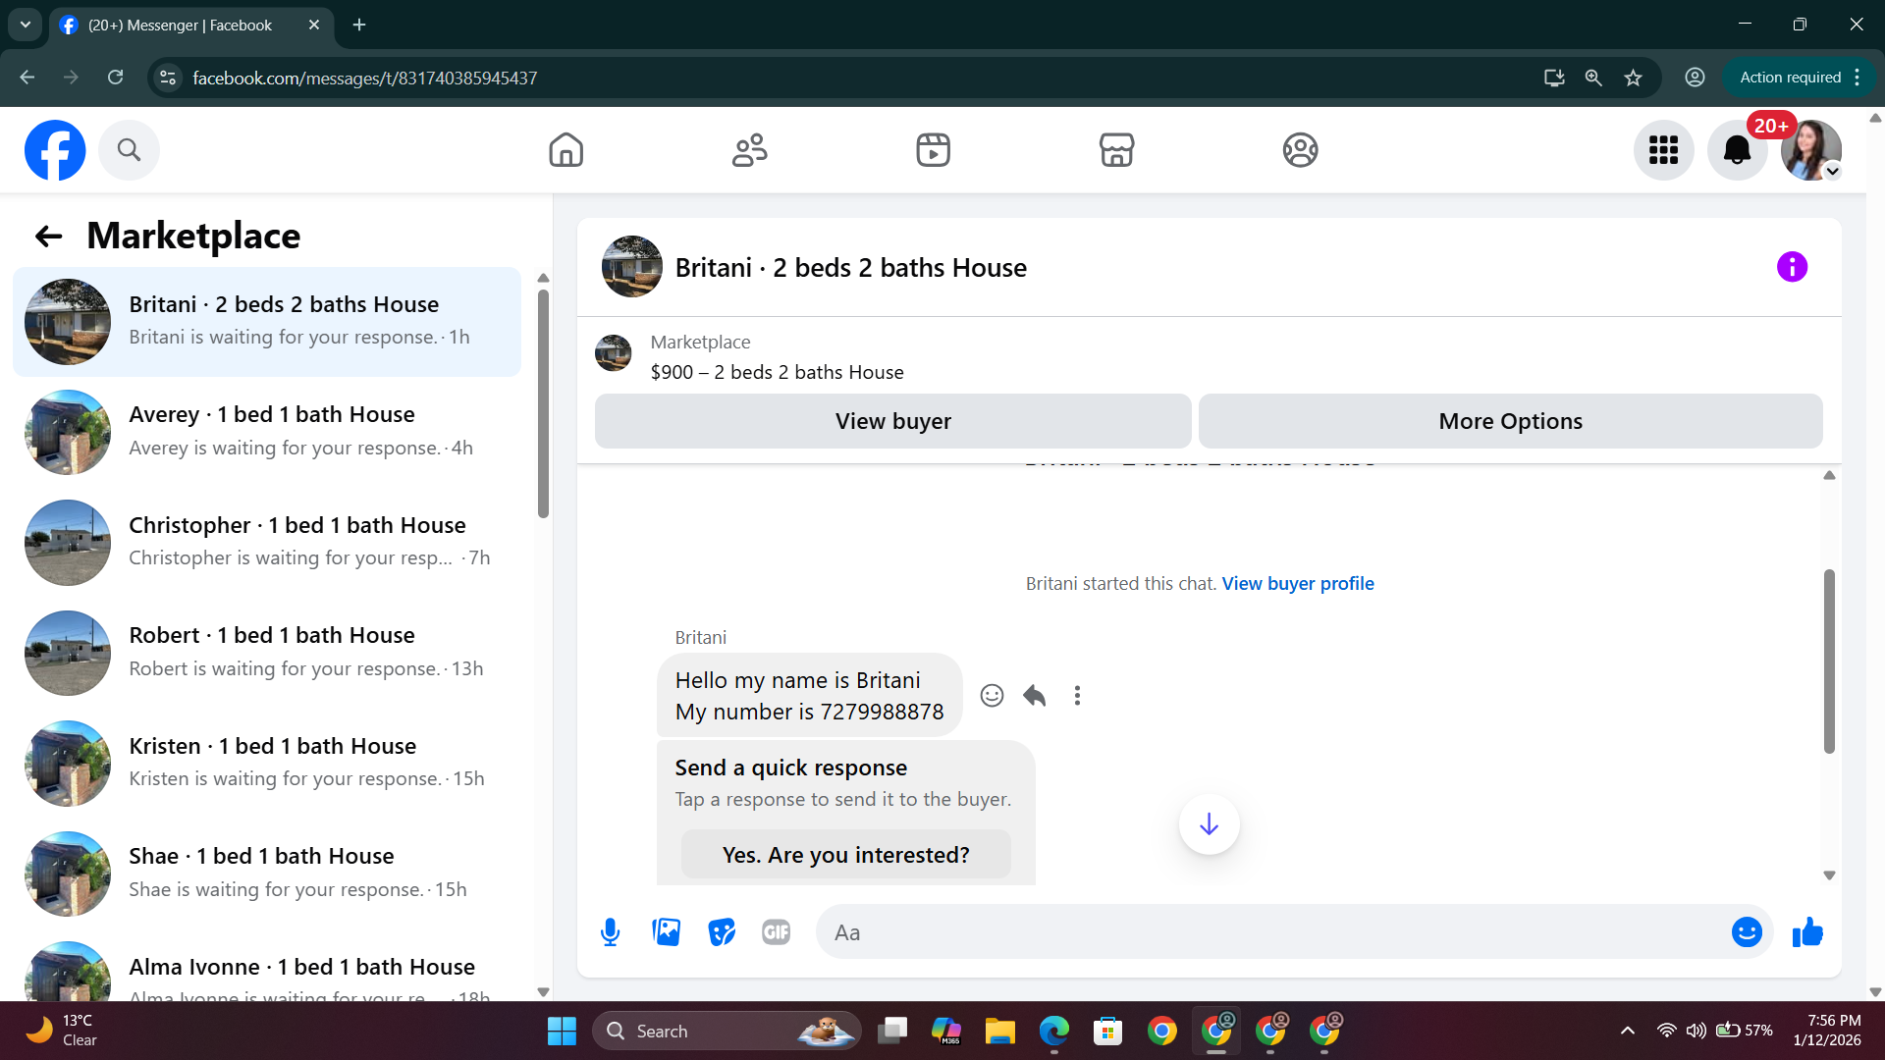Jump to latest message with down arrow
Image resolution: width=1885 pixels, height=1060 pixels.
pos(1209,824)
